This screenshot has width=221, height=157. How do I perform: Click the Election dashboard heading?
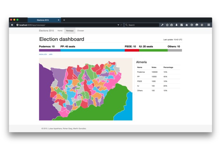(x=62, y=39)
